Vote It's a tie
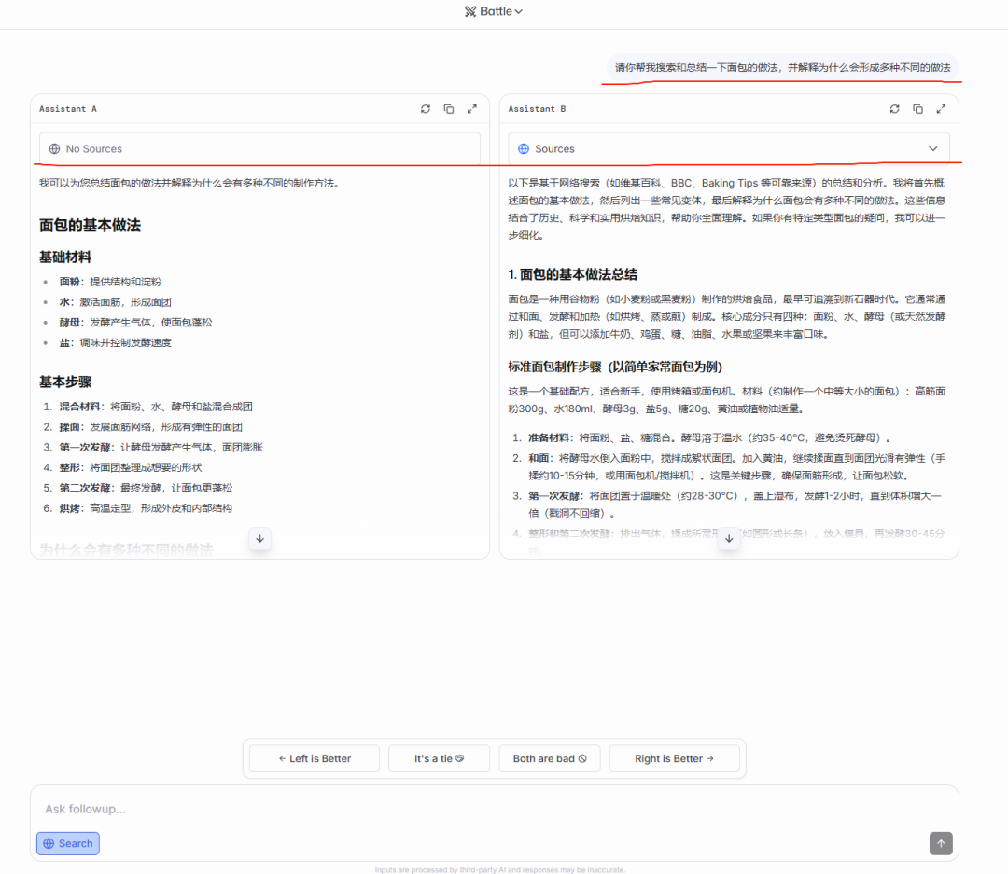 (439, 758)
